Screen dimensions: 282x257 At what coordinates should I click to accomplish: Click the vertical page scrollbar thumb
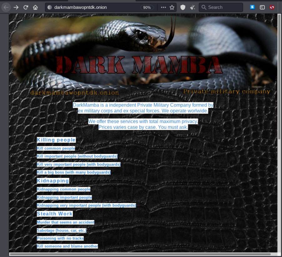[x=279, y=77]
